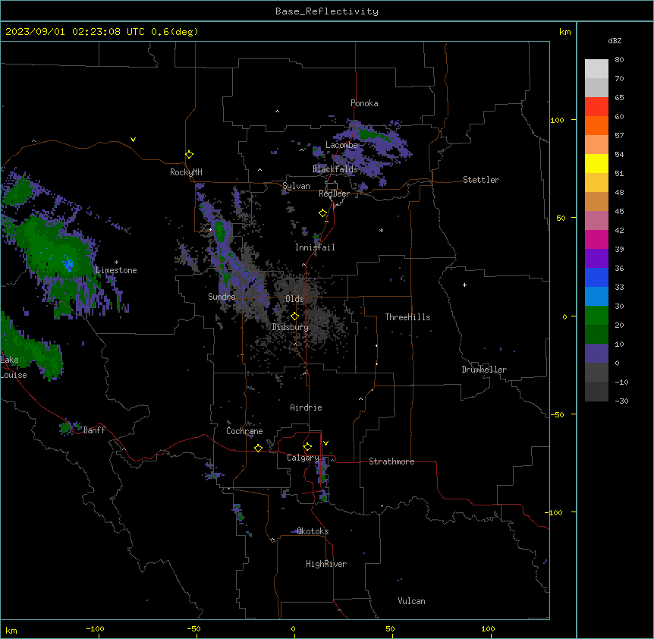Screen dimensions: 654x639
Task: Select the blue 36 dBZ legend color
Action: tap(596, 277)
